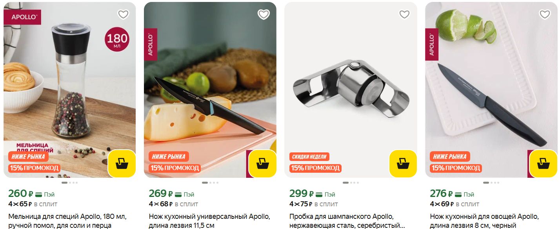
Task: Click the СКИДКИ НЕДЕЛИ badge on stopper
Action: pyautogui.click(x=309, y=157)
